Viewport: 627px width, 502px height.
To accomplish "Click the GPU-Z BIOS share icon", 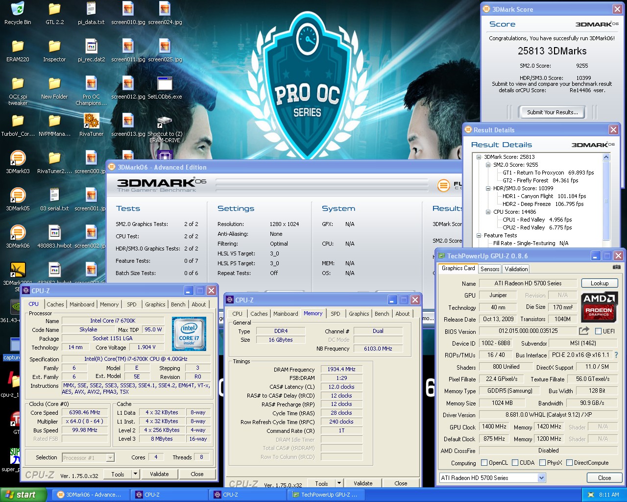I will coord(584,331).
